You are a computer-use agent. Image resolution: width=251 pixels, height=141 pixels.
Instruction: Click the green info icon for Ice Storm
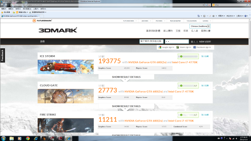(181, 56)
